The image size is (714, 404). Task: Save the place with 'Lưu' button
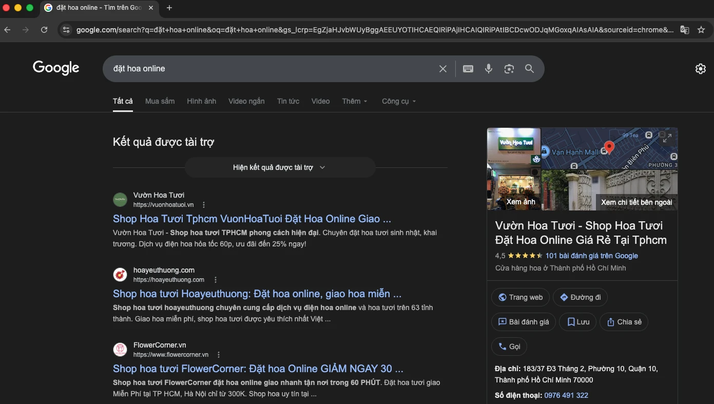tap(578, 322)
